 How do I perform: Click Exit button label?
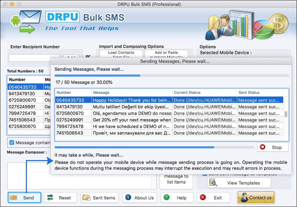click(218, 198)
